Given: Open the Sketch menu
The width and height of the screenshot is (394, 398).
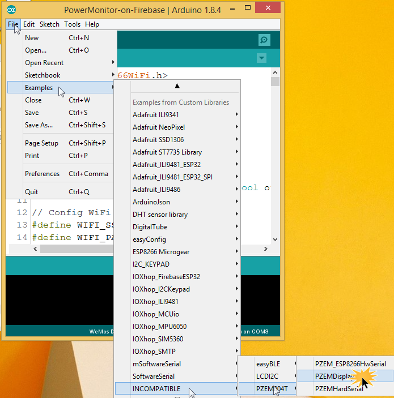Looking at the screenshot, I should [49, 24].
